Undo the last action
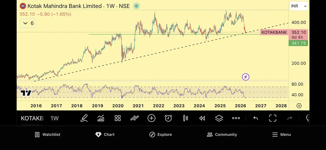The height and width of the screenshot is (150, 326). (x=256, y=118)
